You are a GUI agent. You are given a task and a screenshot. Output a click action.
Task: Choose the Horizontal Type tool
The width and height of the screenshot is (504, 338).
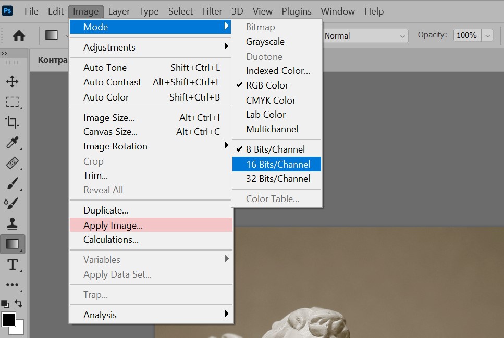pyautogui.click(x=12, y=265)
